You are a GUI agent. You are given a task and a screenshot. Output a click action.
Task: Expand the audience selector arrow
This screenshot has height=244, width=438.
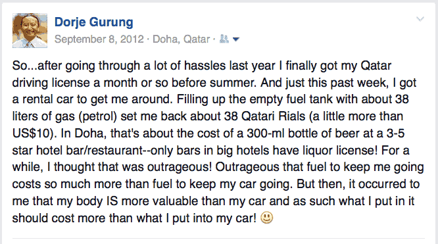236,39
